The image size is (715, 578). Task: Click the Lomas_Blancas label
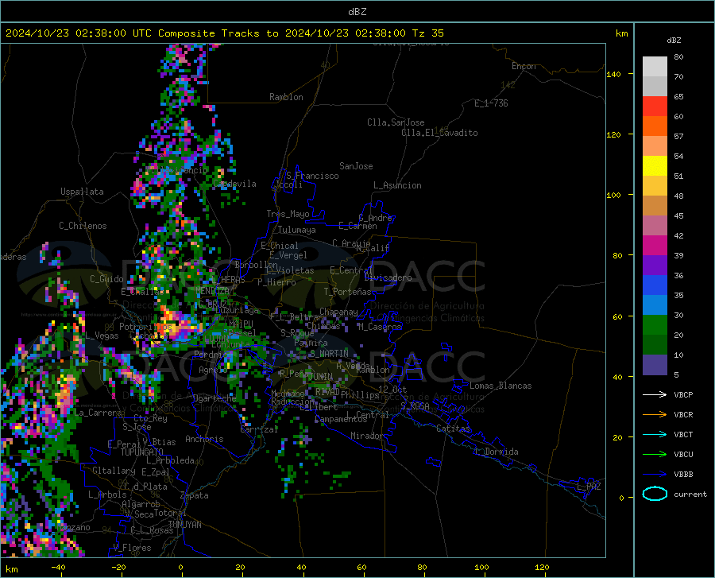point(500,386)
